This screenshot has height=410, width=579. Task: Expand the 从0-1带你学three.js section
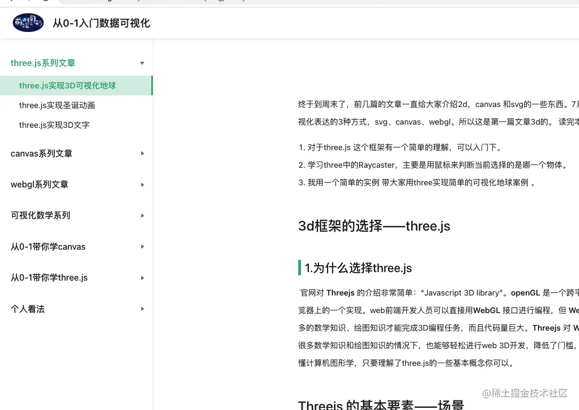click(142, 277)
